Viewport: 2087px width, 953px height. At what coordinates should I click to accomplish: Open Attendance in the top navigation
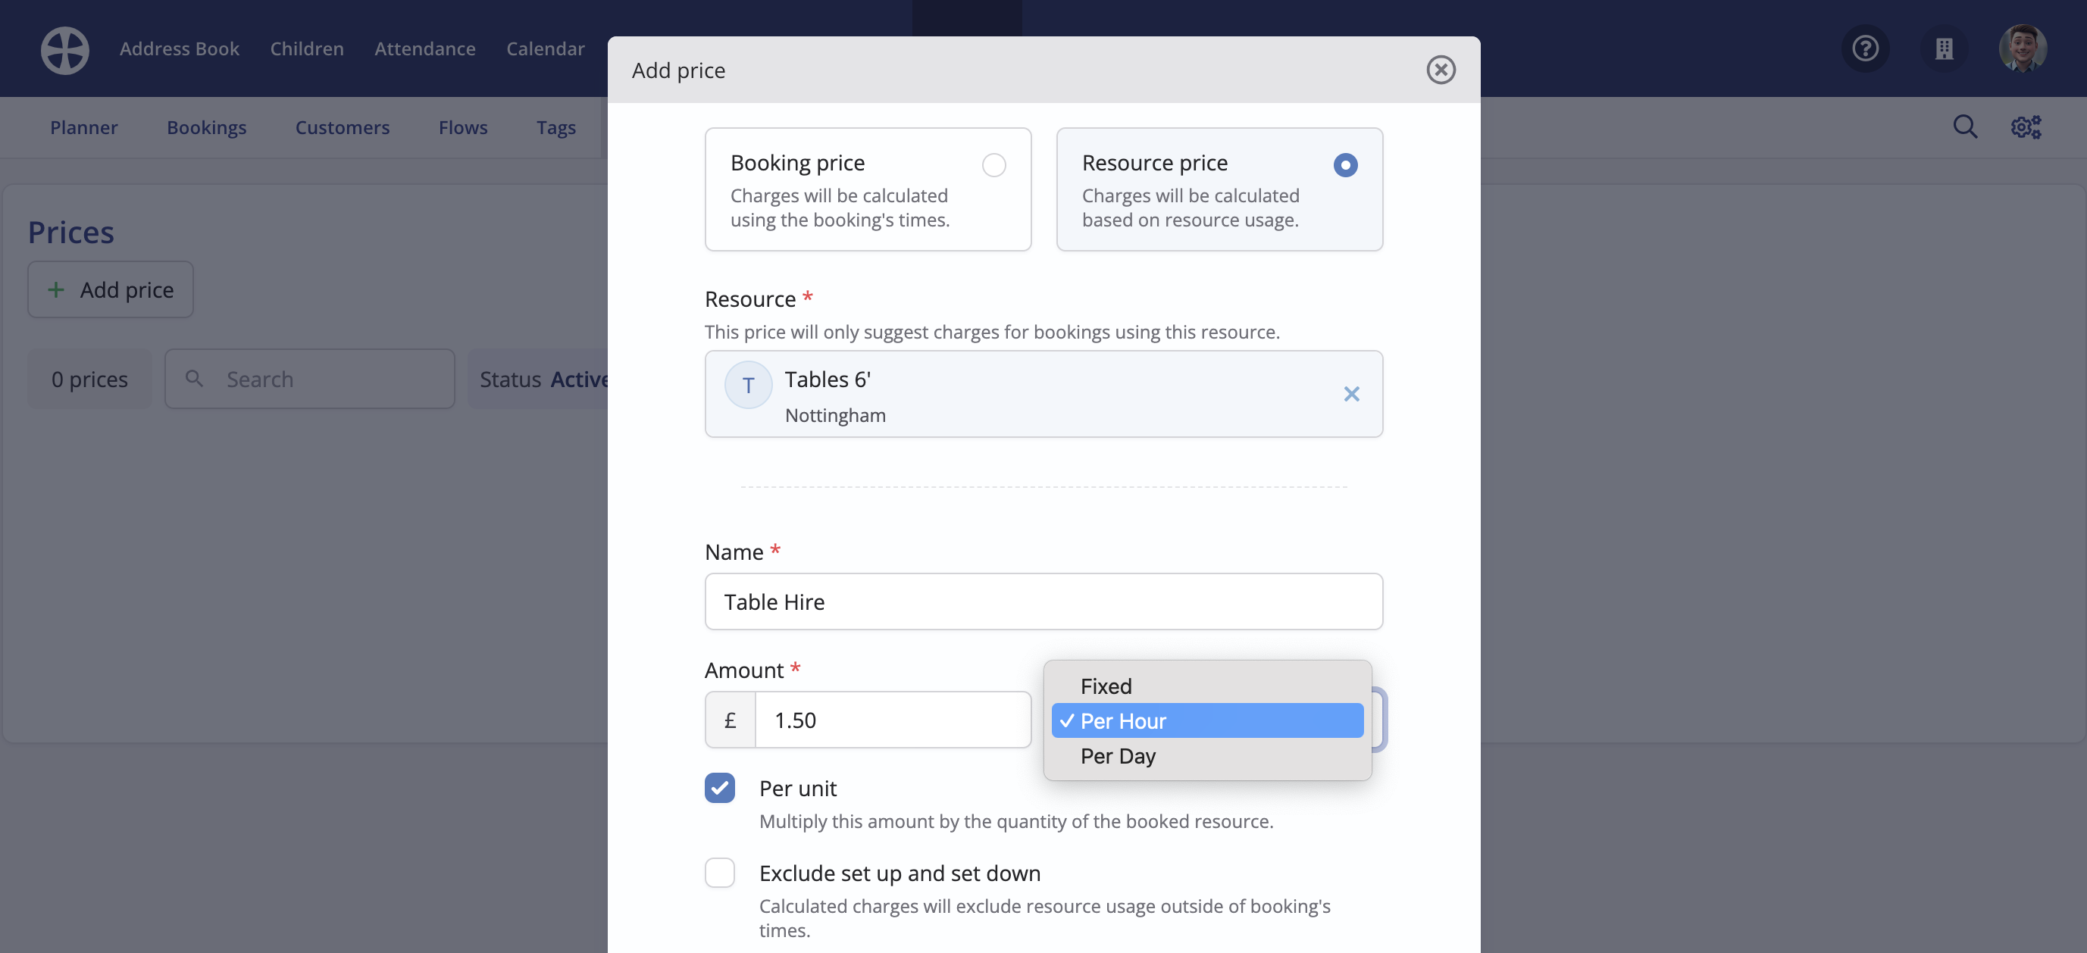(424, 48)
